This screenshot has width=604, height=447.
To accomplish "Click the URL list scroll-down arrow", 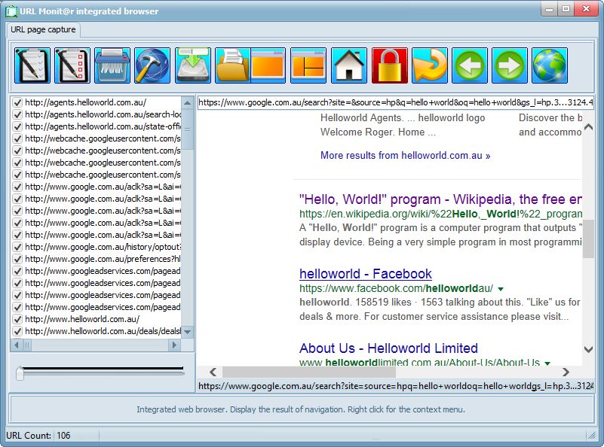I will tap(187, 331).
